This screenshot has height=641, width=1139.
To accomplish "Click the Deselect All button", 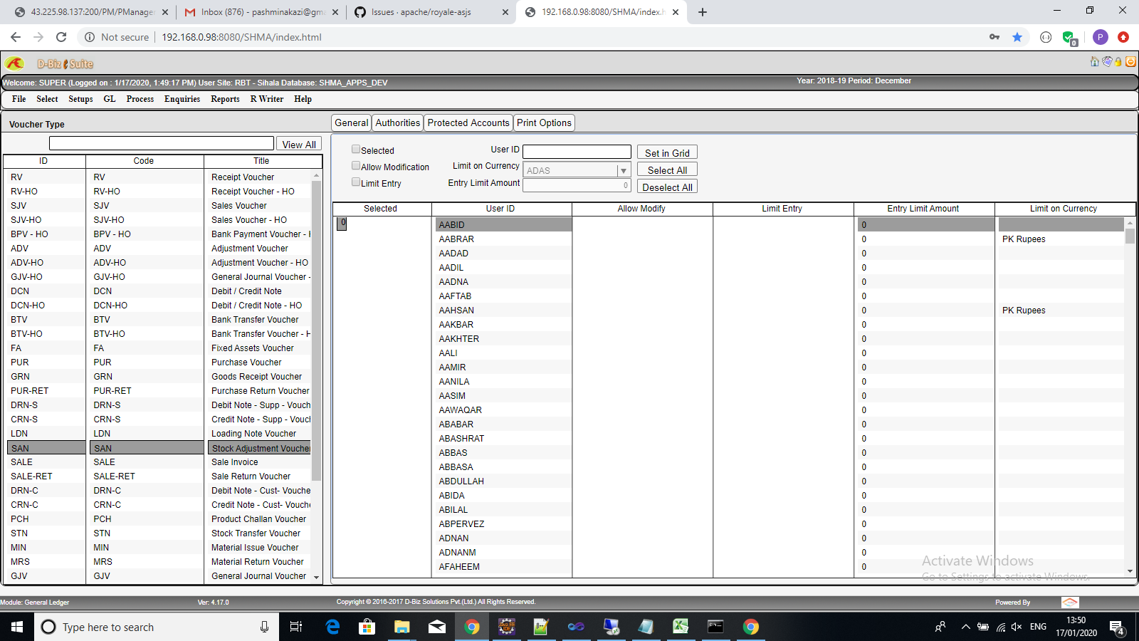I will [666, 187].
